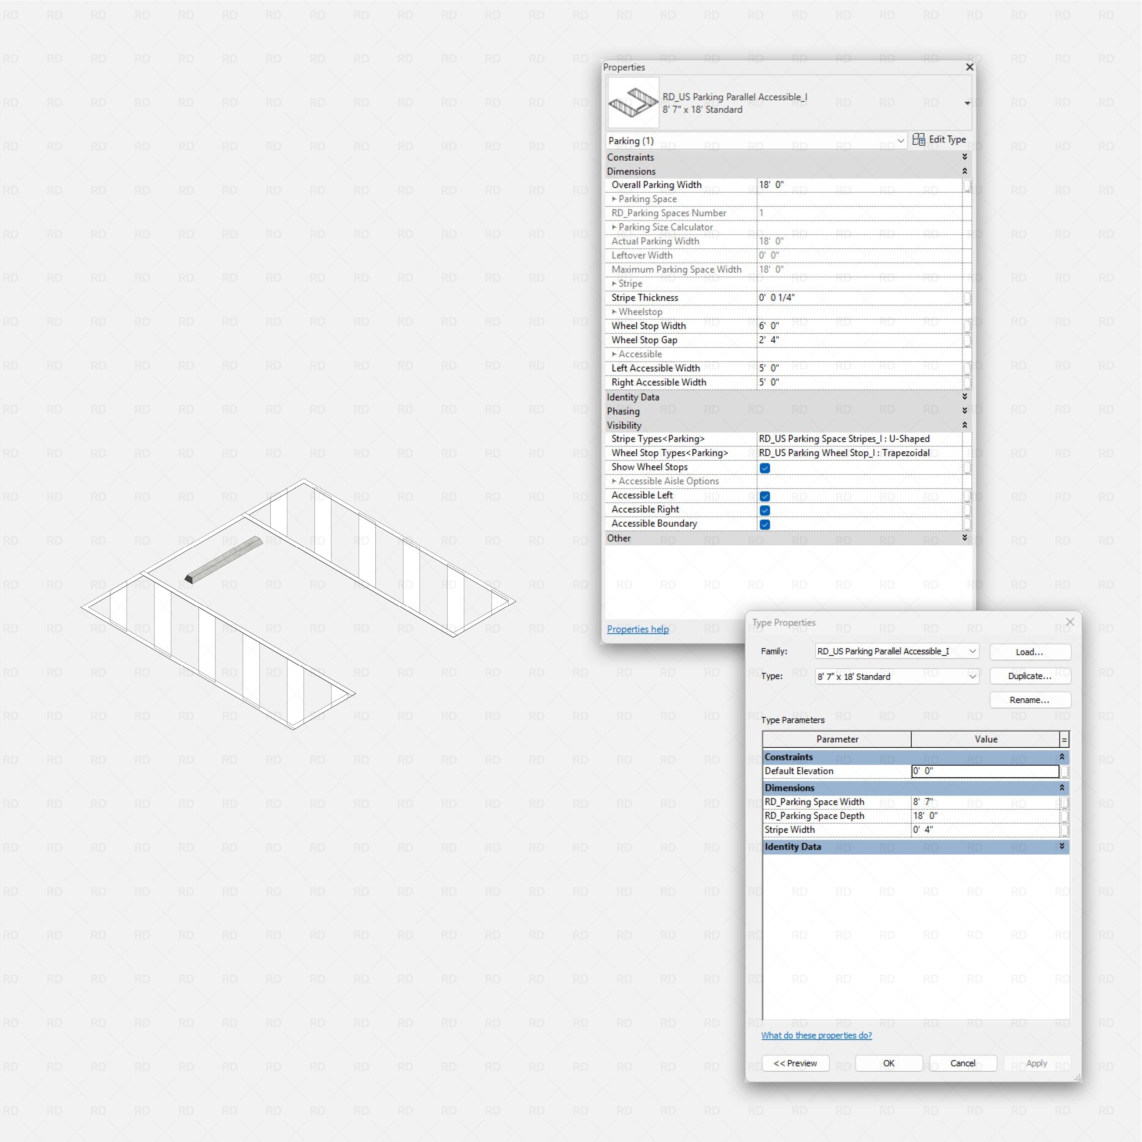Click associate button beside Overall Parking Width
Screen dimensions: 1142x1142
(x=967, y=186)
